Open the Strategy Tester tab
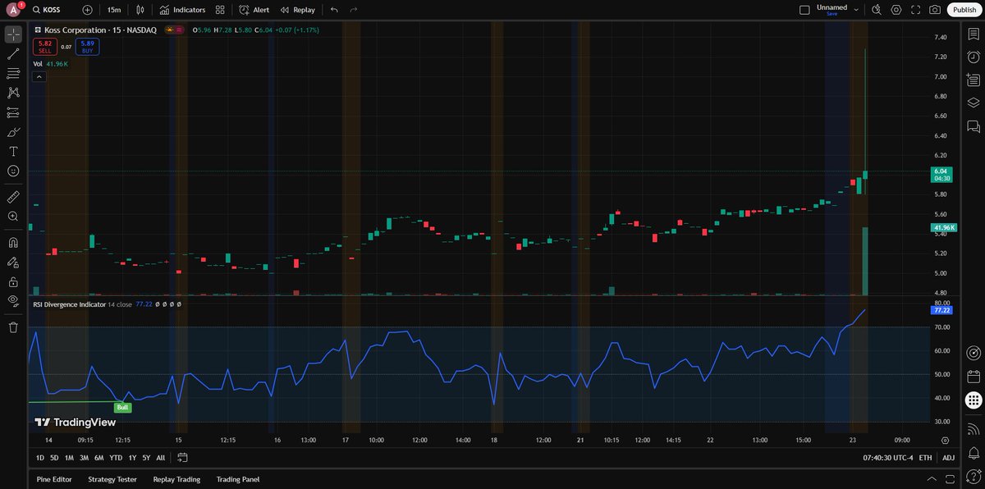 pyautogui.click(x=112, y=479)
